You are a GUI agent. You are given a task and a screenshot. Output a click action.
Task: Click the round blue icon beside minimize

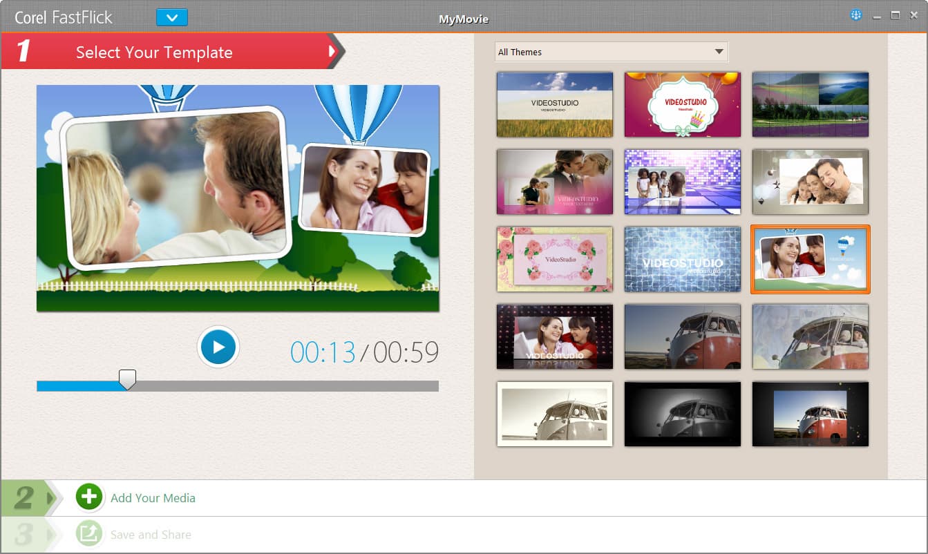click(856, 15)
